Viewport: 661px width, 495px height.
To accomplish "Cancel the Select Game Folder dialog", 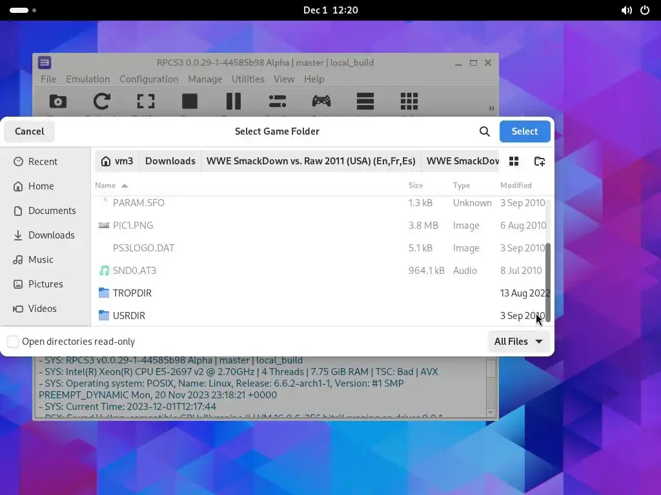I will tap(30, 131).
